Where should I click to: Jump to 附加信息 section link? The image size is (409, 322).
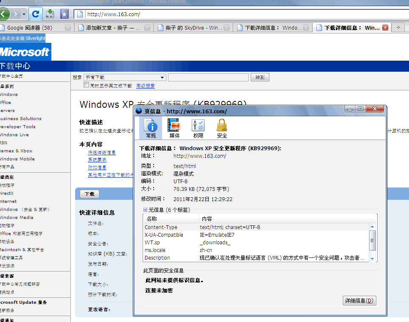(97, 168)
